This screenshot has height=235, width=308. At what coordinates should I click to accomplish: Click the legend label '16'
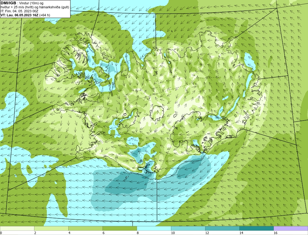pyautogui.click(x=275, y=233)
